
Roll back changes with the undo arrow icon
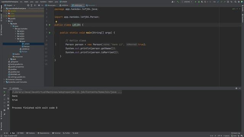click(x=231, y=2)
